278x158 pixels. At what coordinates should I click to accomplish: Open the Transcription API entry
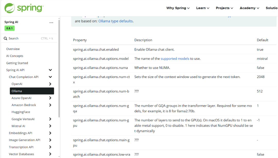tap(21, 147)
